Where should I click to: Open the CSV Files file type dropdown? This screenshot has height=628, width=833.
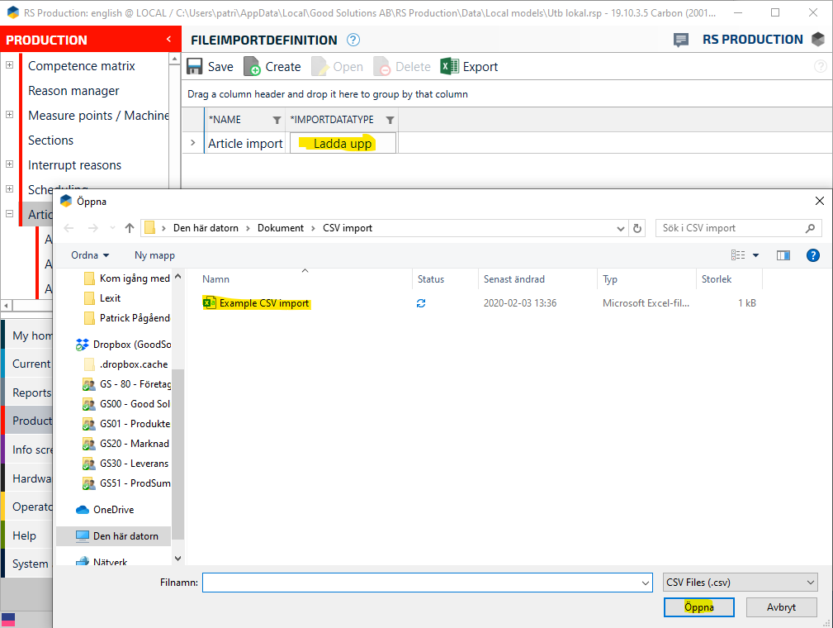pos(741,583)
